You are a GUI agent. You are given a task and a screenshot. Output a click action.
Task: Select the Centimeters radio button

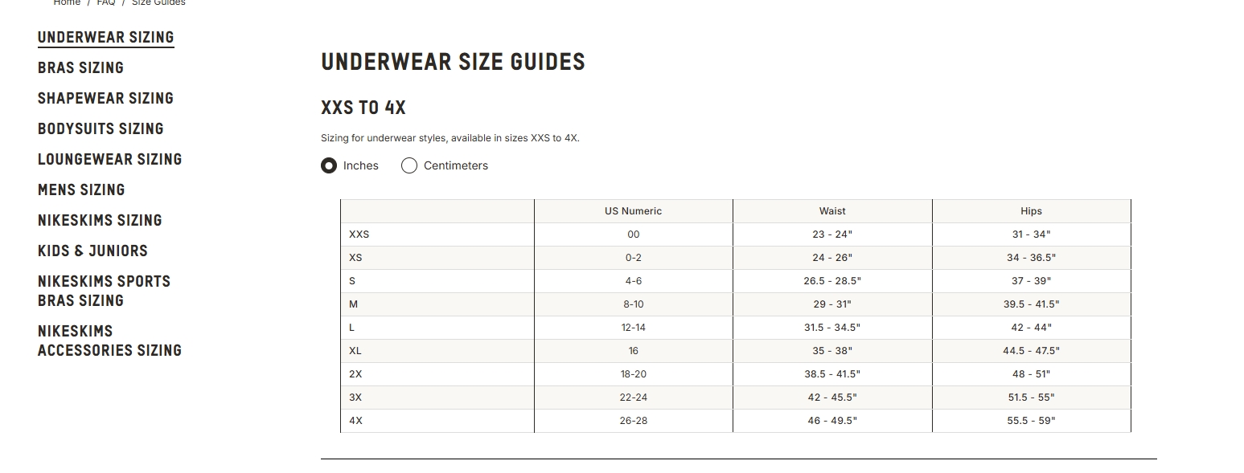(x=409, y=165)
